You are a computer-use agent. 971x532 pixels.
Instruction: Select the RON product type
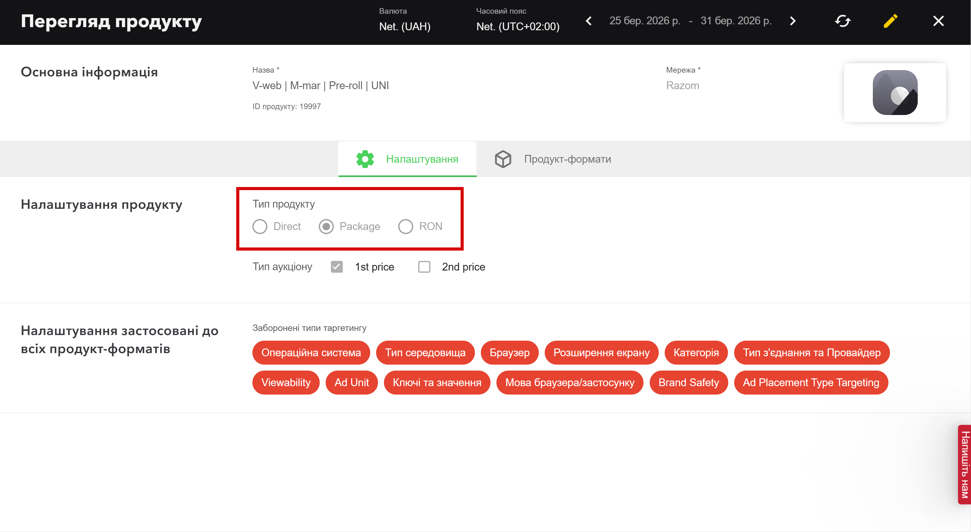point(406,227)
